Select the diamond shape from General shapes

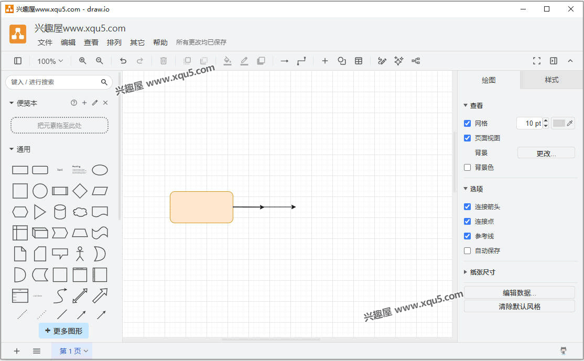tap(80, 191)
